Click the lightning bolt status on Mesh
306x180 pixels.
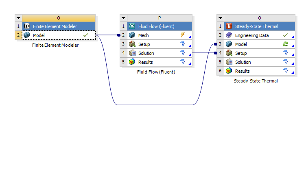(x=183, y=35)
